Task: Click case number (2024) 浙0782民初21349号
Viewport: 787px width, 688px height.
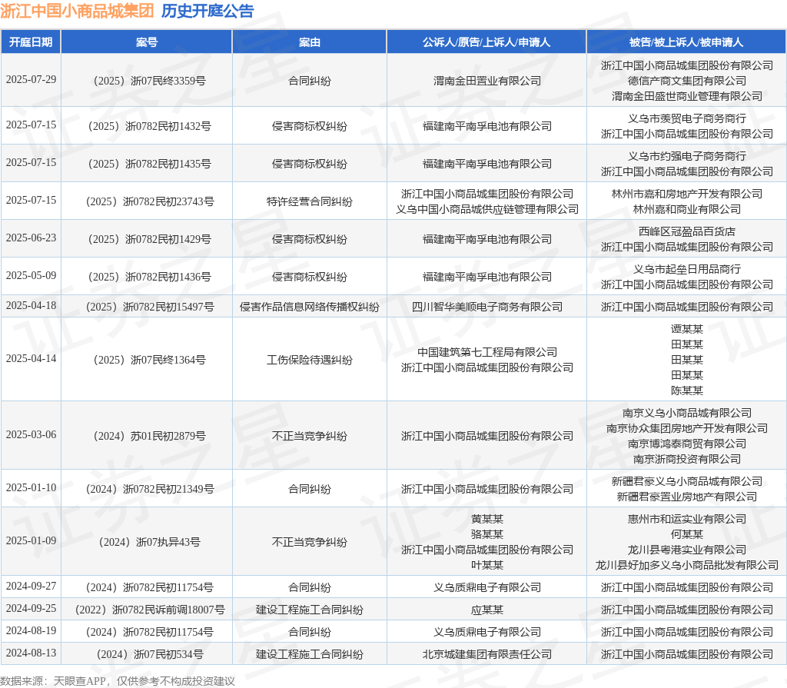Action: (150, 489)
